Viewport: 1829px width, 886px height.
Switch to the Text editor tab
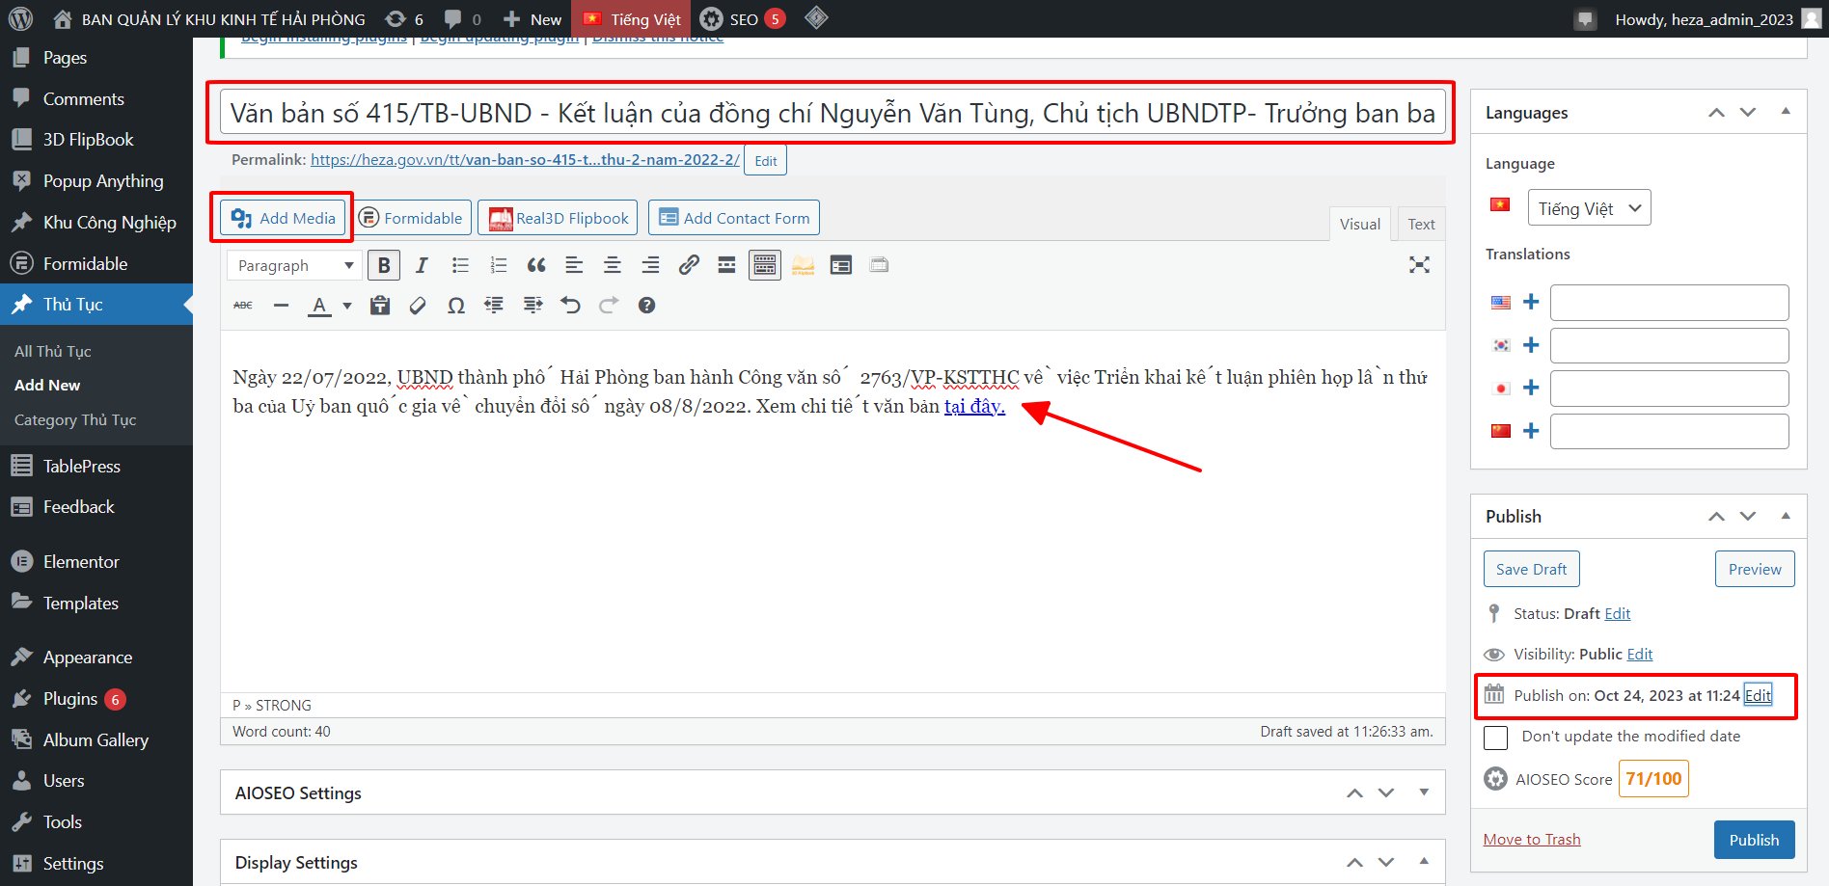click(x=1420, y=224)
